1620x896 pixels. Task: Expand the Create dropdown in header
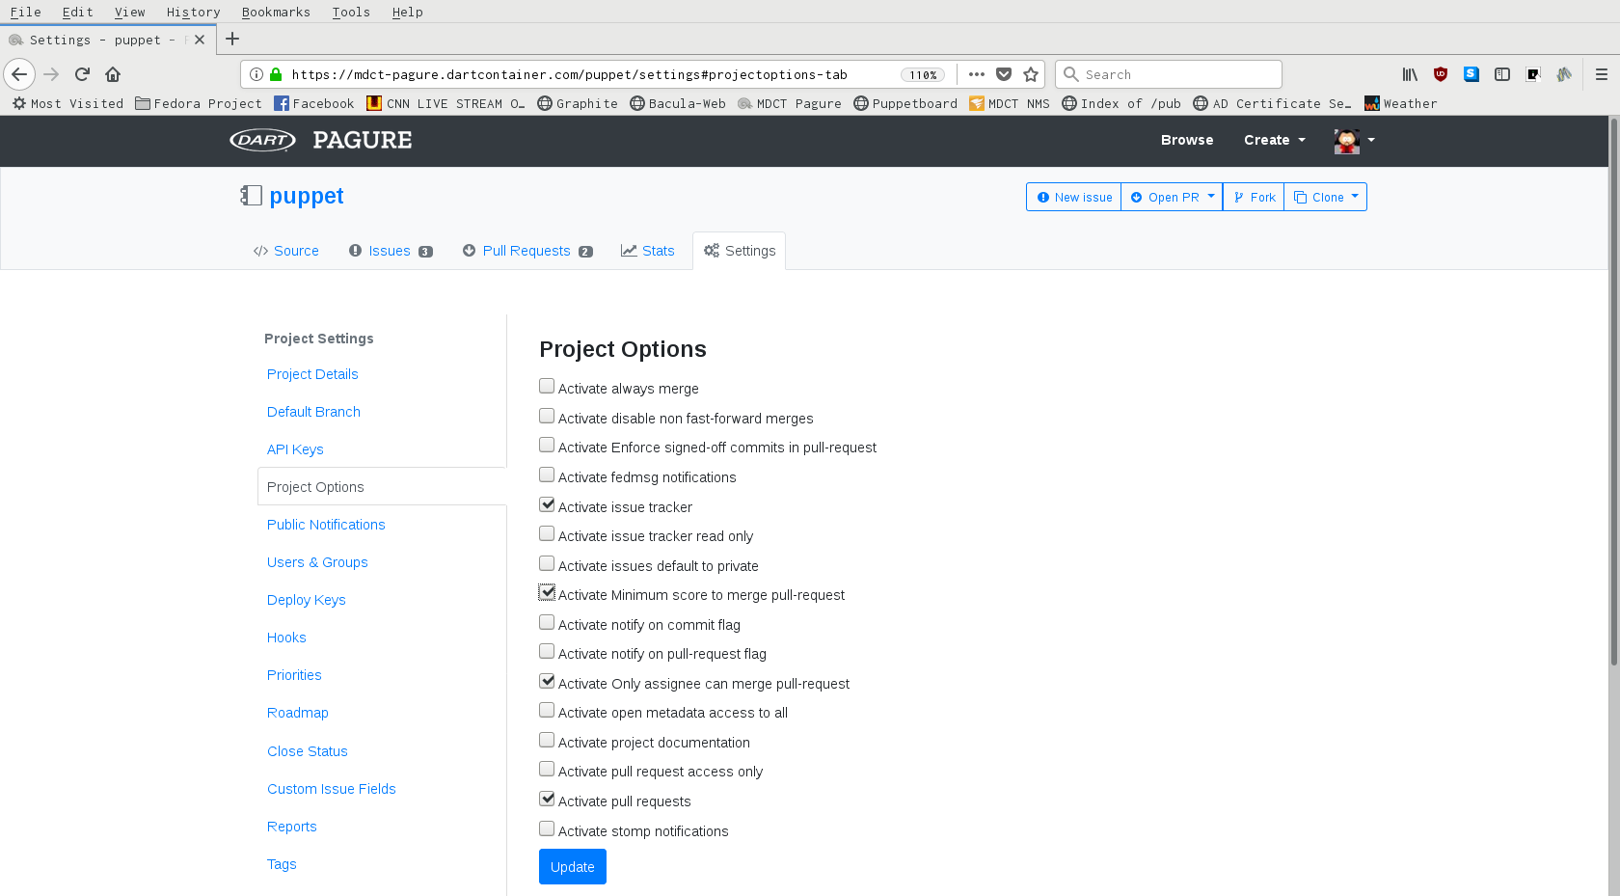click(1275, 140)
